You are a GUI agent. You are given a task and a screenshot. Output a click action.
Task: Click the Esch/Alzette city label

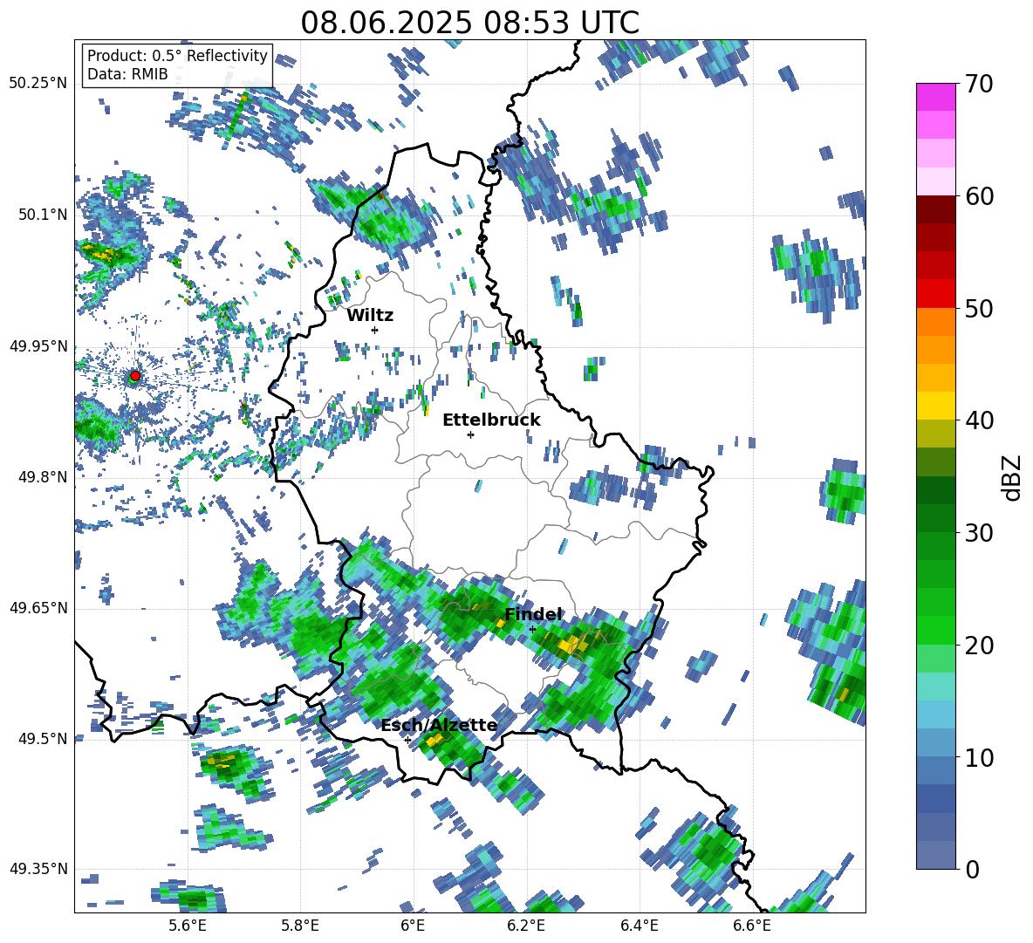tap(439, 726)
